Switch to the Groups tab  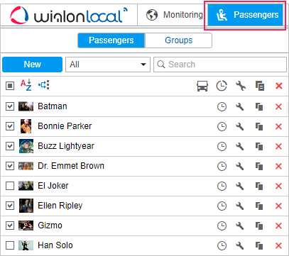tap(178, 40)
